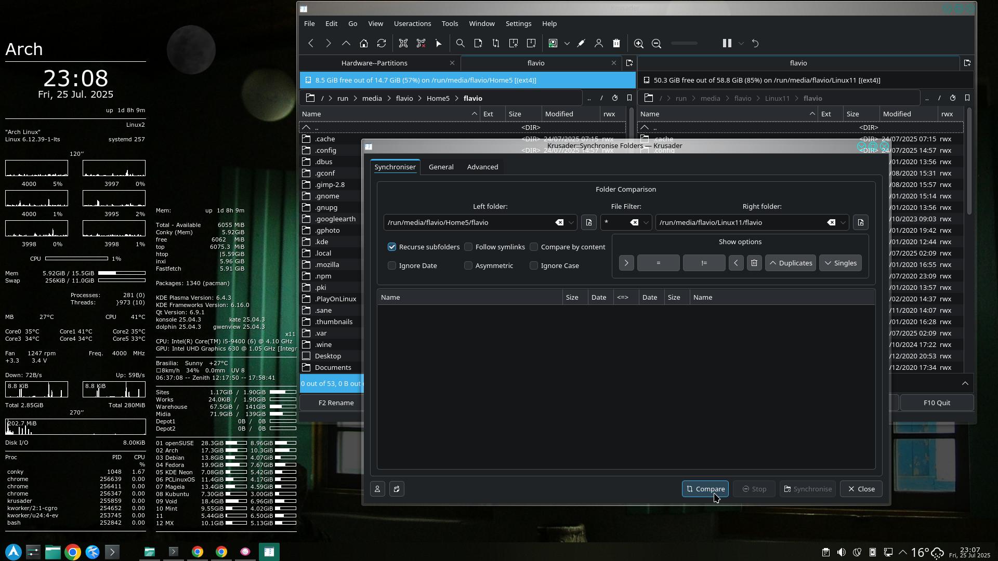This screenshot has height=561, width=998.
Task: Click the trash icon in the main toolbar
Action: tap(616, 44)
